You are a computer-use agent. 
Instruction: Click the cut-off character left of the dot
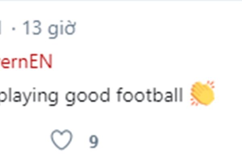pos(2,29)
